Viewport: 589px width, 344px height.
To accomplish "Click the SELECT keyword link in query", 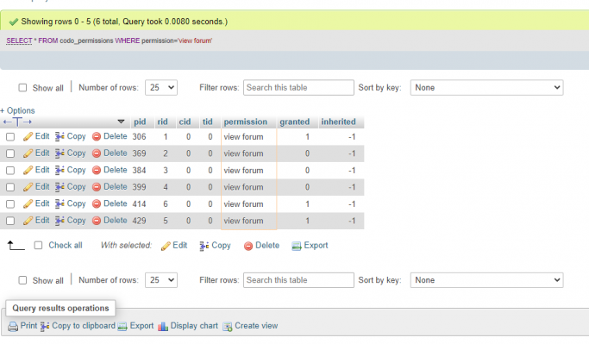I will 19,41.
